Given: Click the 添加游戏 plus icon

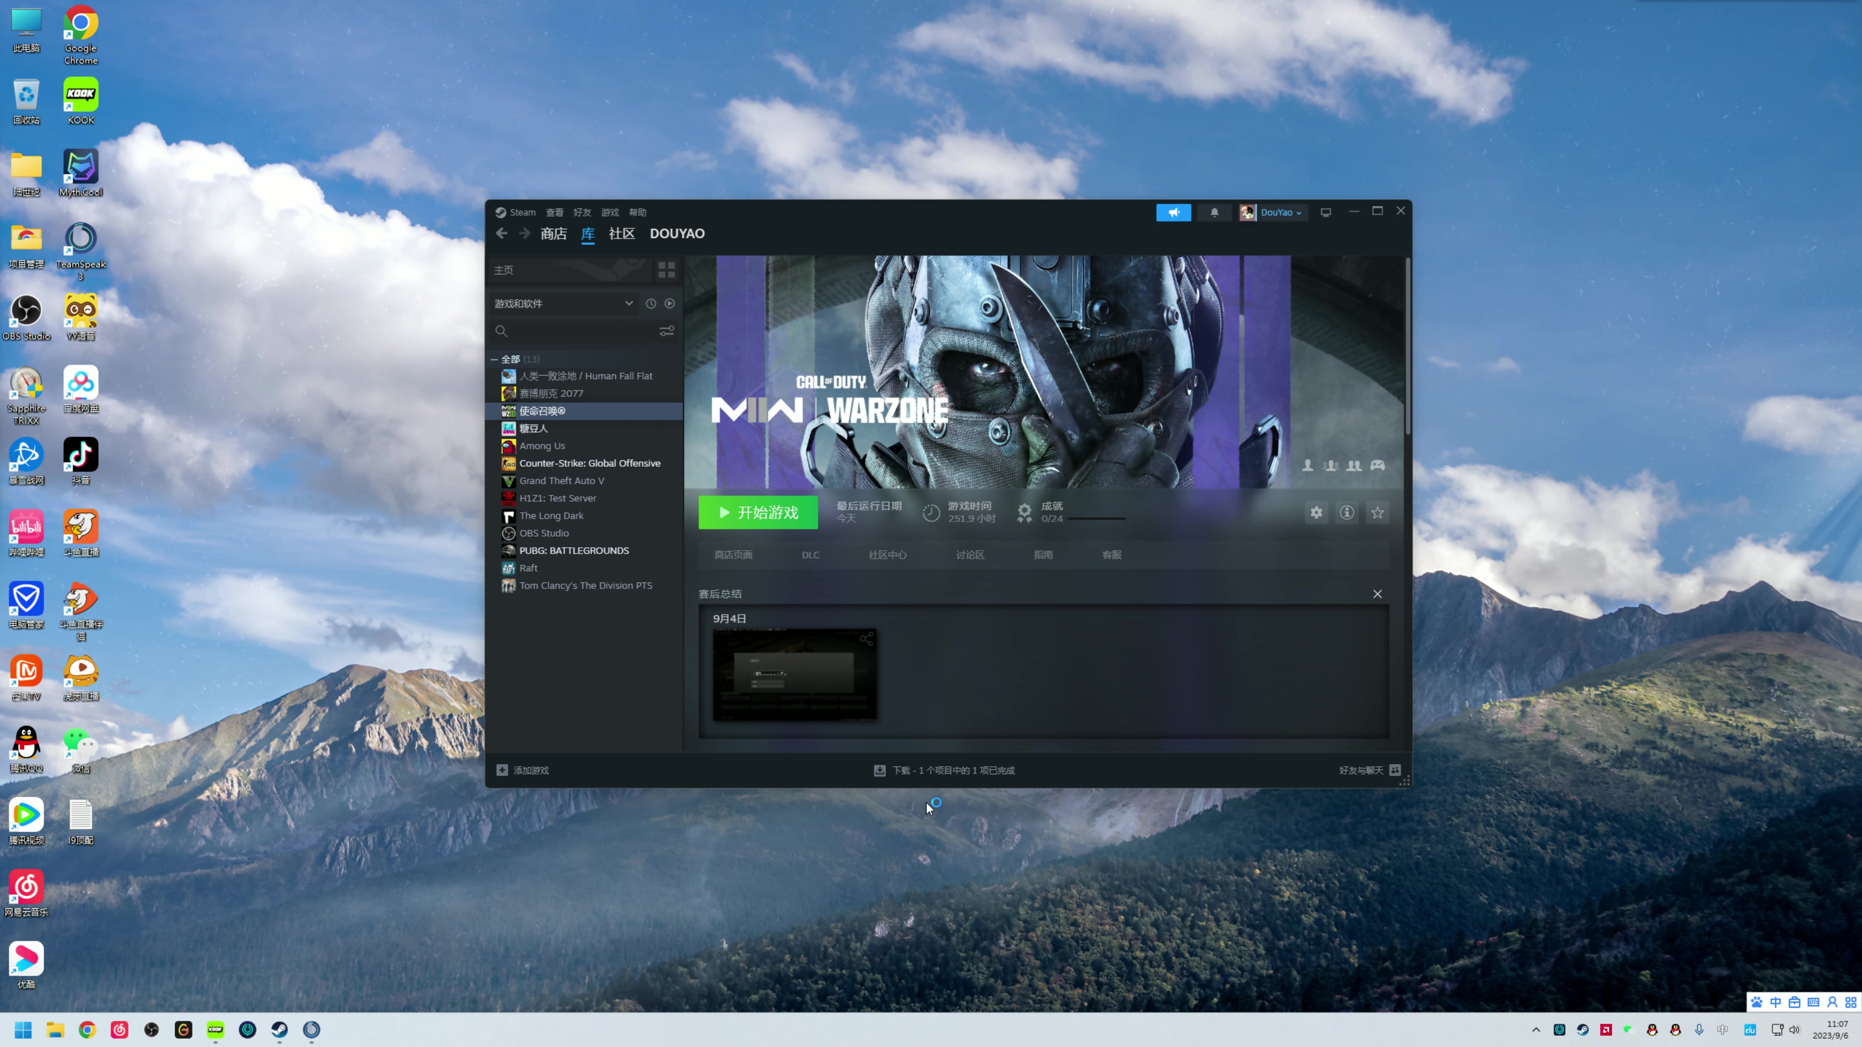Looking at the screenshot, I should pyautogui.click(x=502, y=770).
